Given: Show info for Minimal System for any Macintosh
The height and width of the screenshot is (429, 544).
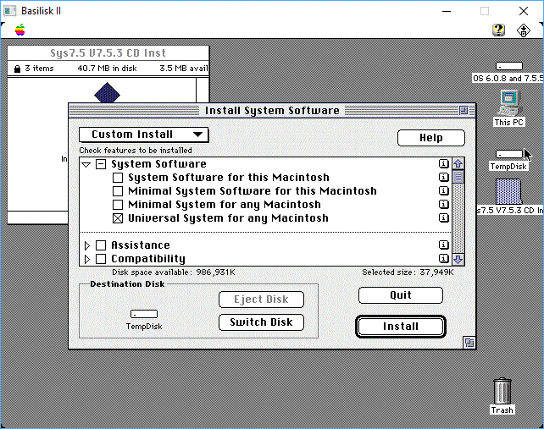Looking at the screenshot, I should [x=444, y=204].
